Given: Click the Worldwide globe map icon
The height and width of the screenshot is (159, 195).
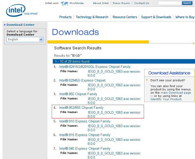Looking at the screenshot, I should [64, 4].
